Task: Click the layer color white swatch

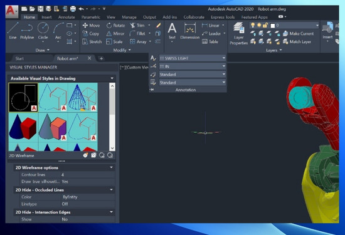Action: point(273,26)
